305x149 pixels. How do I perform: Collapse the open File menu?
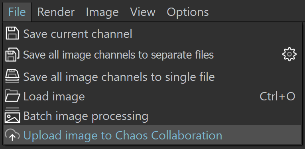pos(17,12)
